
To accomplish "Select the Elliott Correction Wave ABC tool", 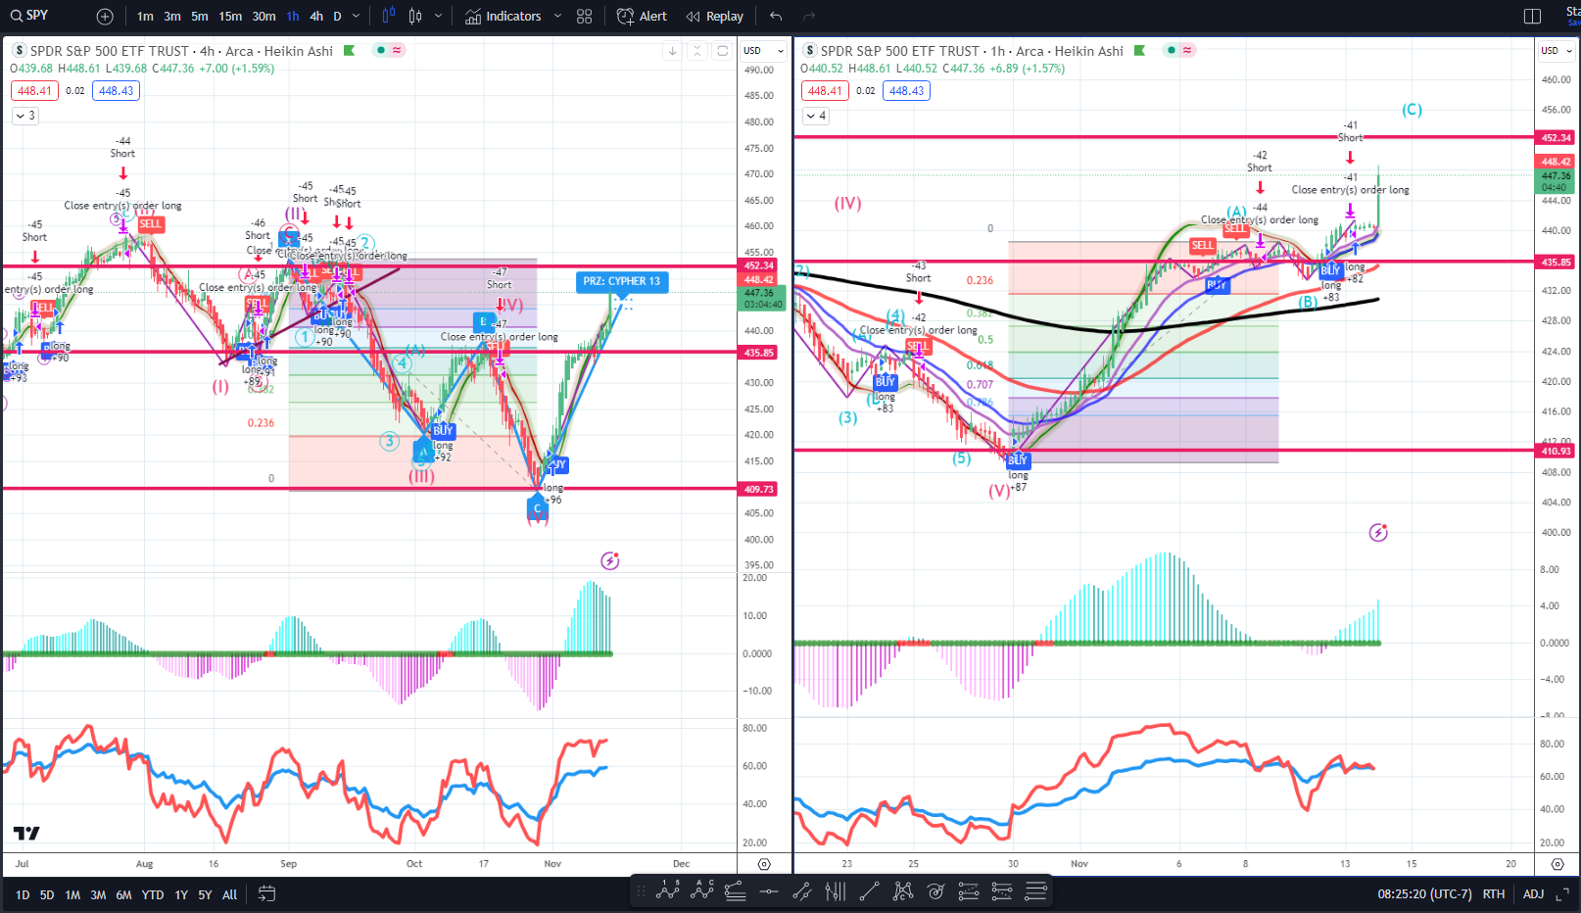I will click(x=702, y=890).
